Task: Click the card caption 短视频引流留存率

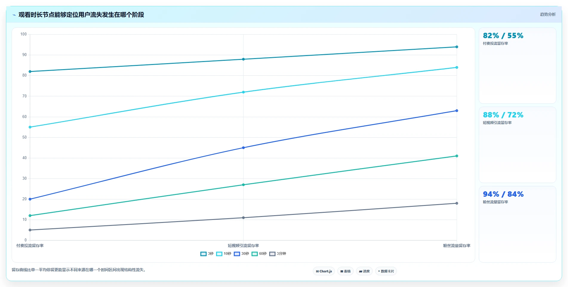Action: [497, 123]
